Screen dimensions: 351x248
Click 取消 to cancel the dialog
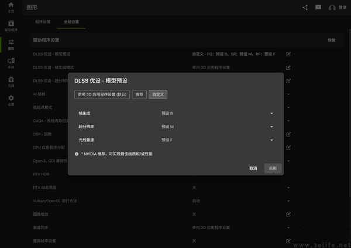point(253,168)
